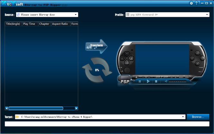
Task: Click the PSP preview screen
Action: point(162,59)
